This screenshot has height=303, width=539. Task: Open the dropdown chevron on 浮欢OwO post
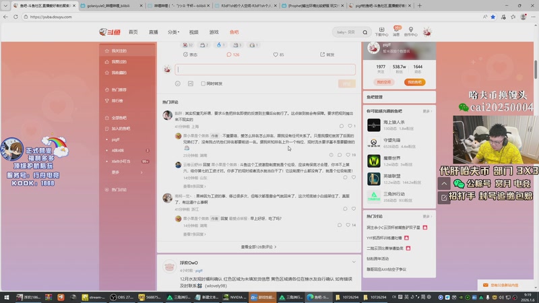point(354,262)
